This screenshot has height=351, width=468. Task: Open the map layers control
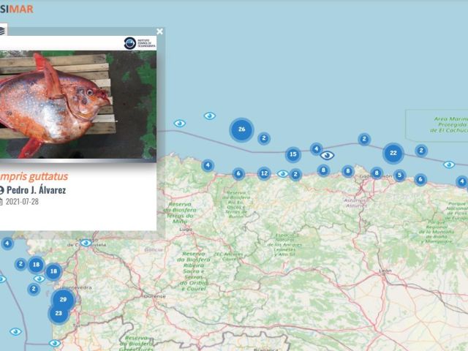[2, 30]
